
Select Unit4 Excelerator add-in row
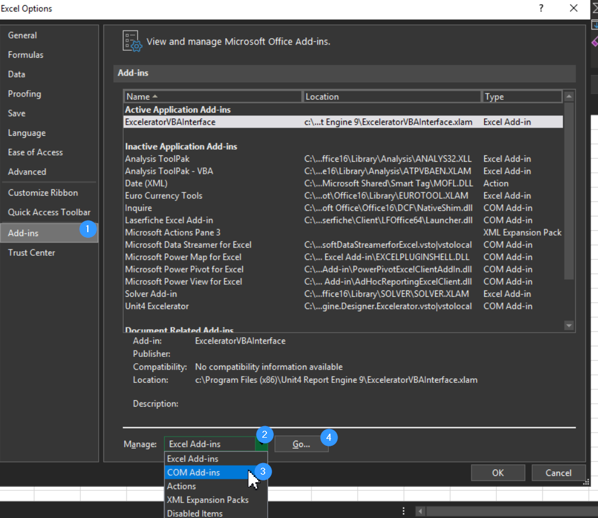point(343,306)
